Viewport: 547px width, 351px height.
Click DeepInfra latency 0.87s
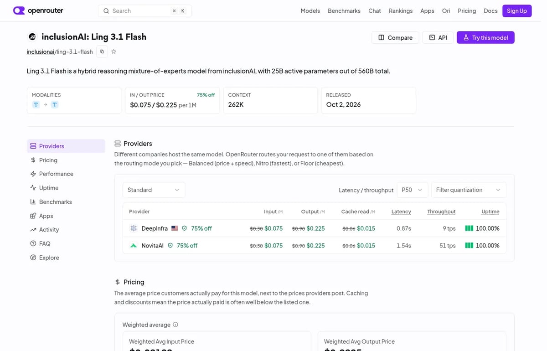(x=404, y=228)
